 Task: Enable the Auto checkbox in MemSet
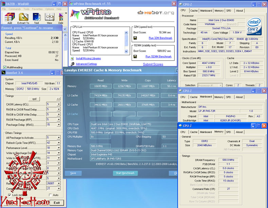click(x=50, y=195)
